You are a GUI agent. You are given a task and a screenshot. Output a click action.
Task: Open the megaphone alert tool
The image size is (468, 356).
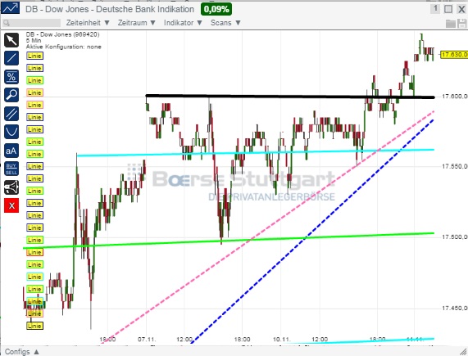11,187
